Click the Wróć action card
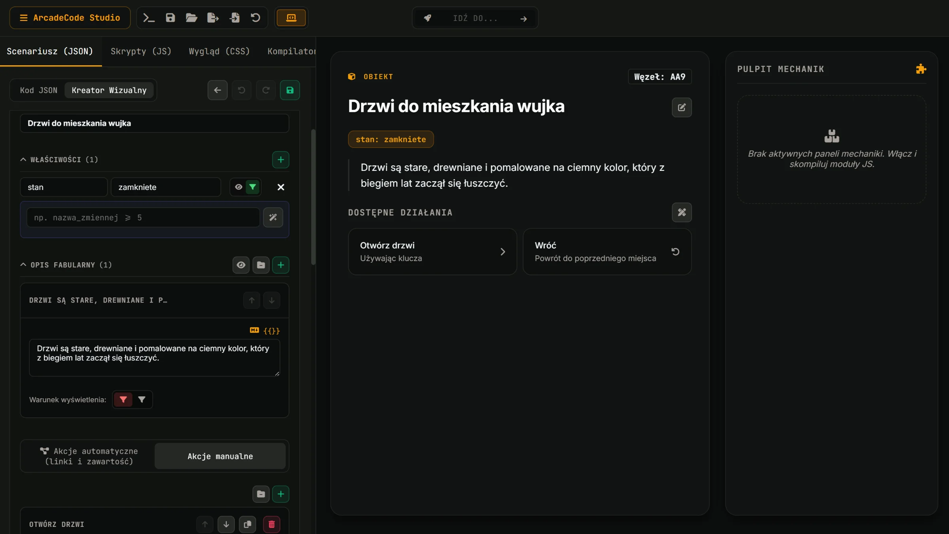949x534 pixels. (607, 252)
